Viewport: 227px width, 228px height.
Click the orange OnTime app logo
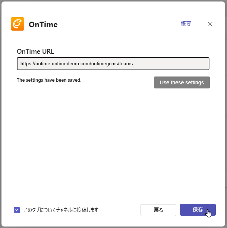click(x=18, y=24)
